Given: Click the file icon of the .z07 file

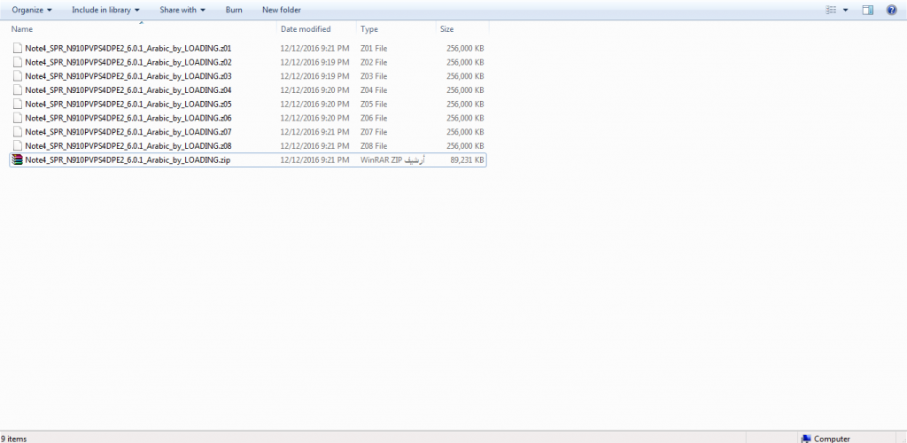Looking at the screenshot, I should click(18, 132).
